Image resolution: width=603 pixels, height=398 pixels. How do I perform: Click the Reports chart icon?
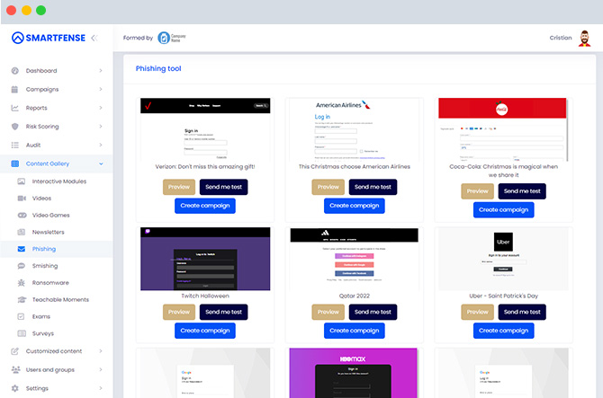(x=14, y=108)
